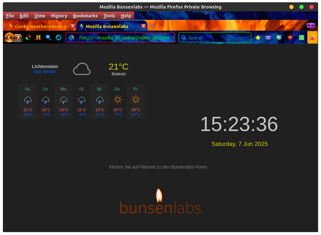The width and height of the screenshot is (321, 235).
Task: Click the green square extension icon
Action: pos(301,37)
